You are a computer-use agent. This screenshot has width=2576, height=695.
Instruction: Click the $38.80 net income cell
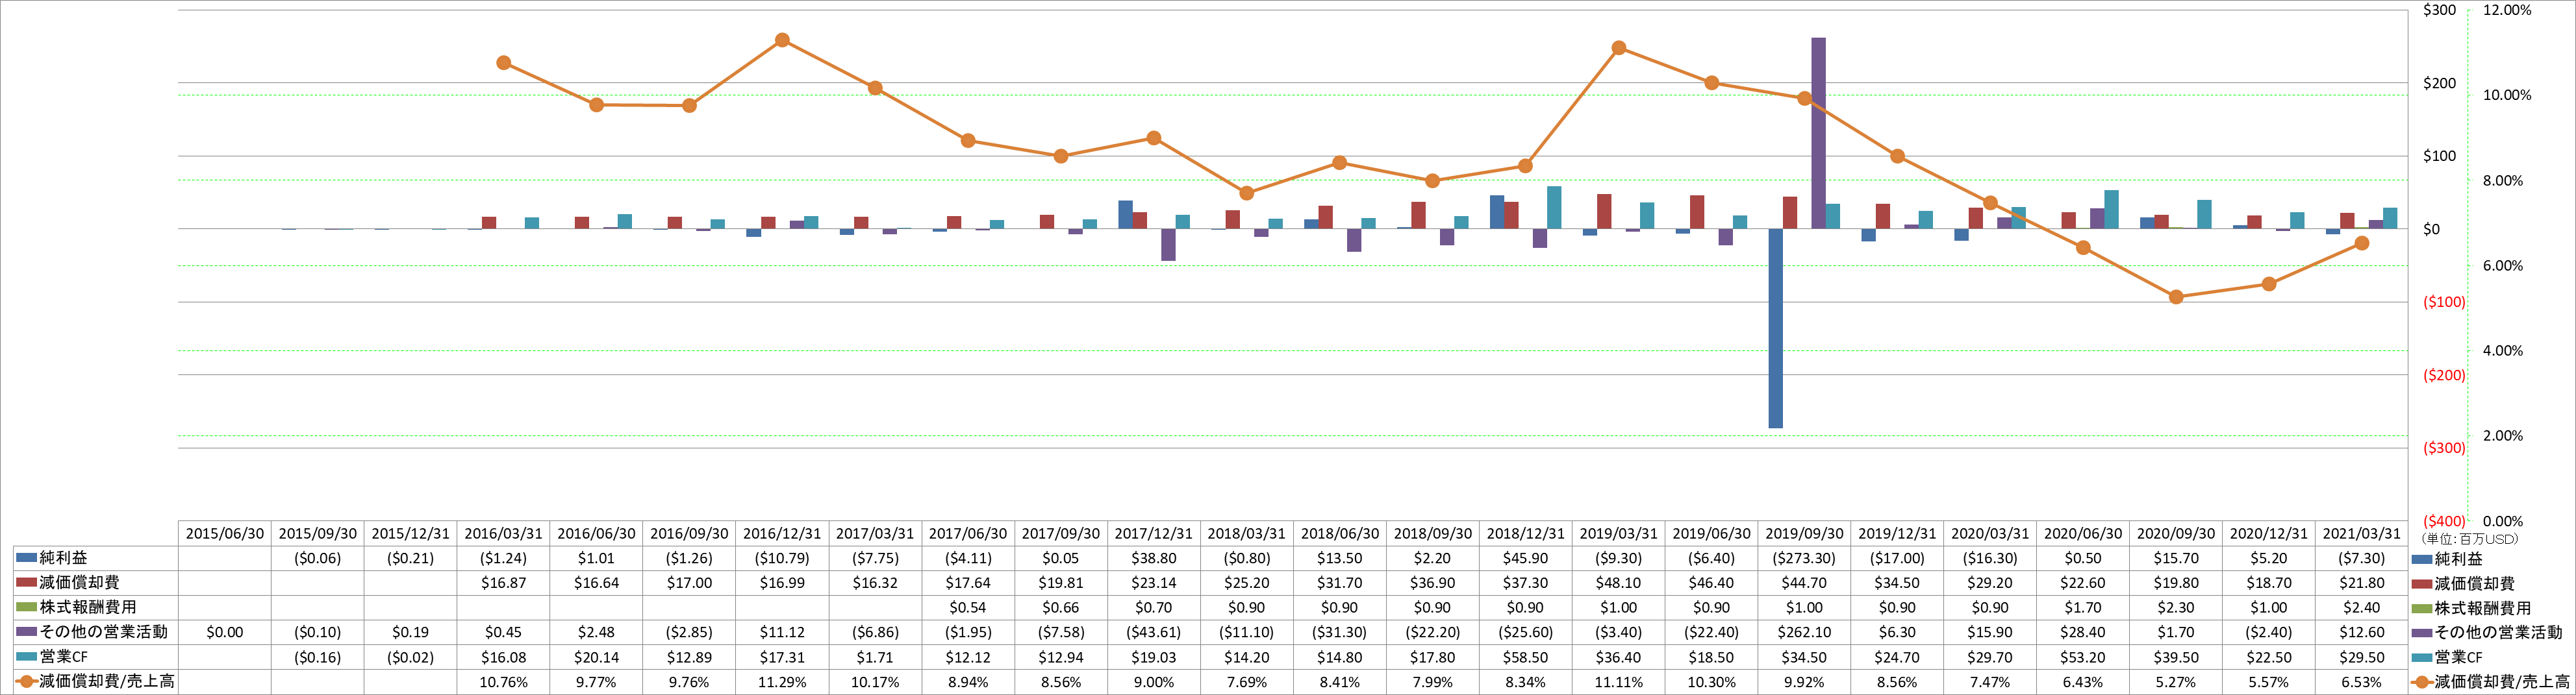coord(1154,558)
